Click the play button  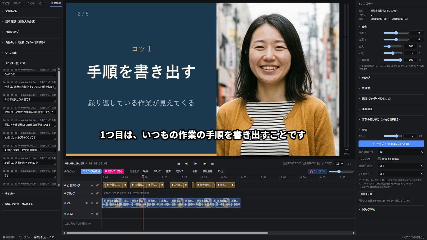(x=195, y=164)
